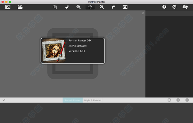Click the circular preset options icon

[170, 100]
